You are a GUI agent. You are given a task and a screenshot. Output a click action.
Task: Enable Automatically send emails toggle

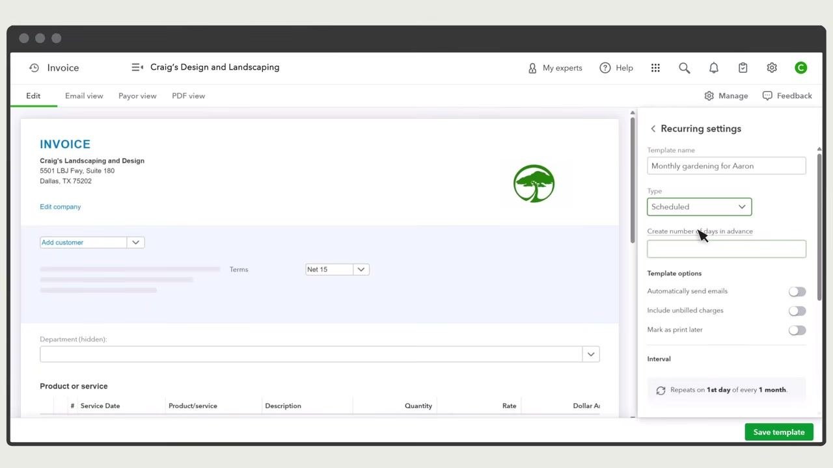797,292
